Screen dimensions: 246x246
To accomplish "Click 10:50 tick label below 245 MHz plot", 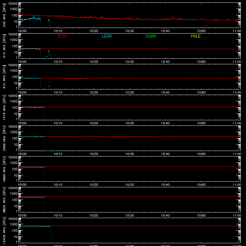I will 201,31.
